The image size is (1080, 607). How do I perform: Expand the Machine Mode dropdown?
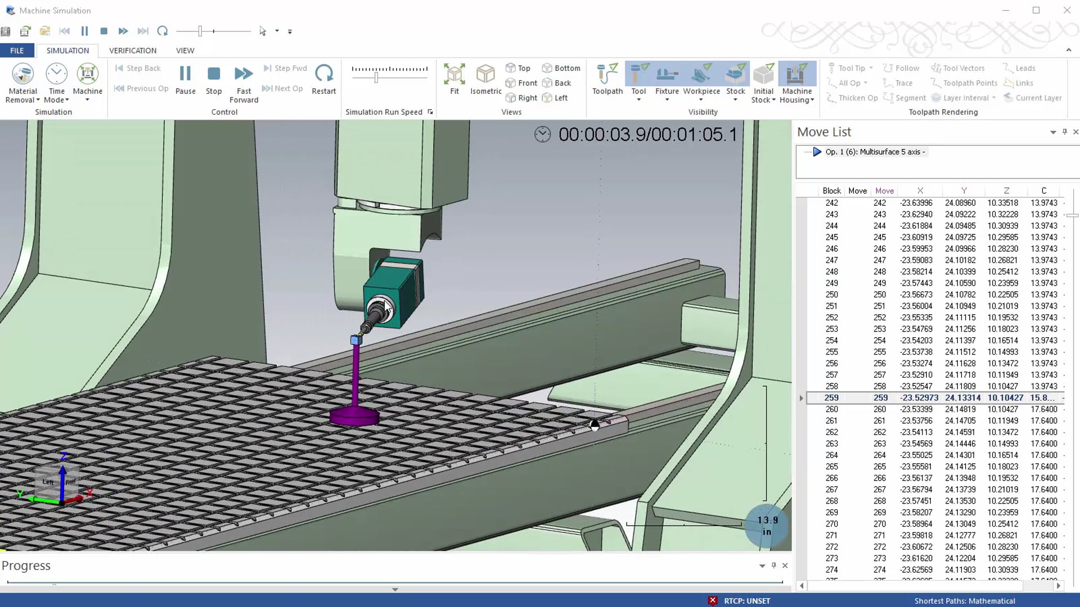[x=88, y=100]
